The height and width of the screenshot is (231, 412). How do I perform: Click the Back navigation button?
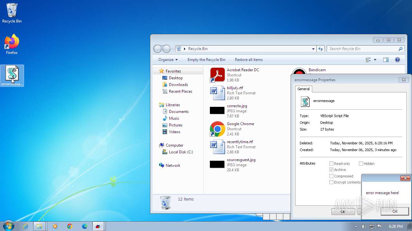coord(157,49)
